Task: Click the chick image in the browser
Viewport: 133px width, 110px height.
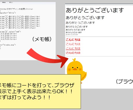Action: click(77, 71)
